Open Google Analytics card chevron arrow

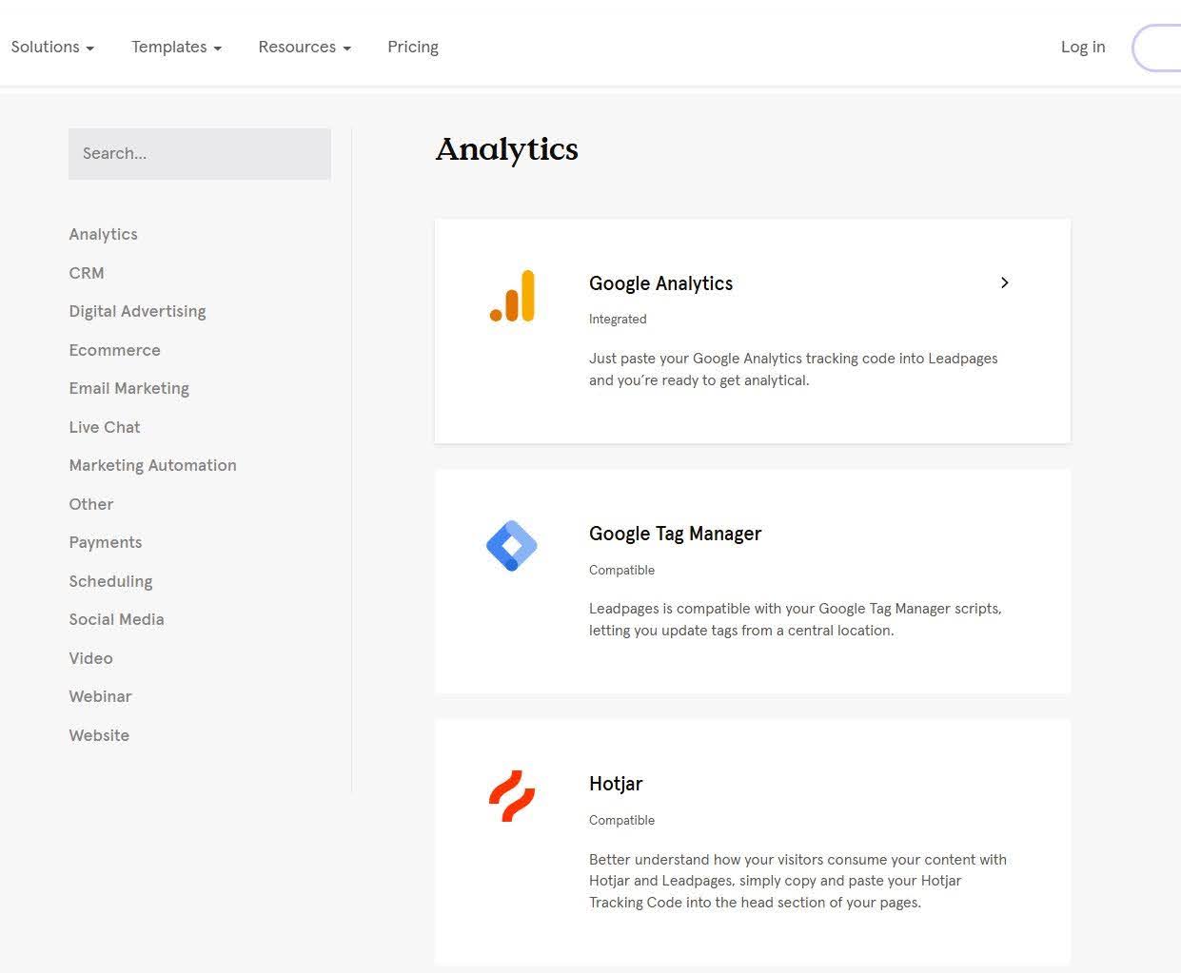(1005, 282)
